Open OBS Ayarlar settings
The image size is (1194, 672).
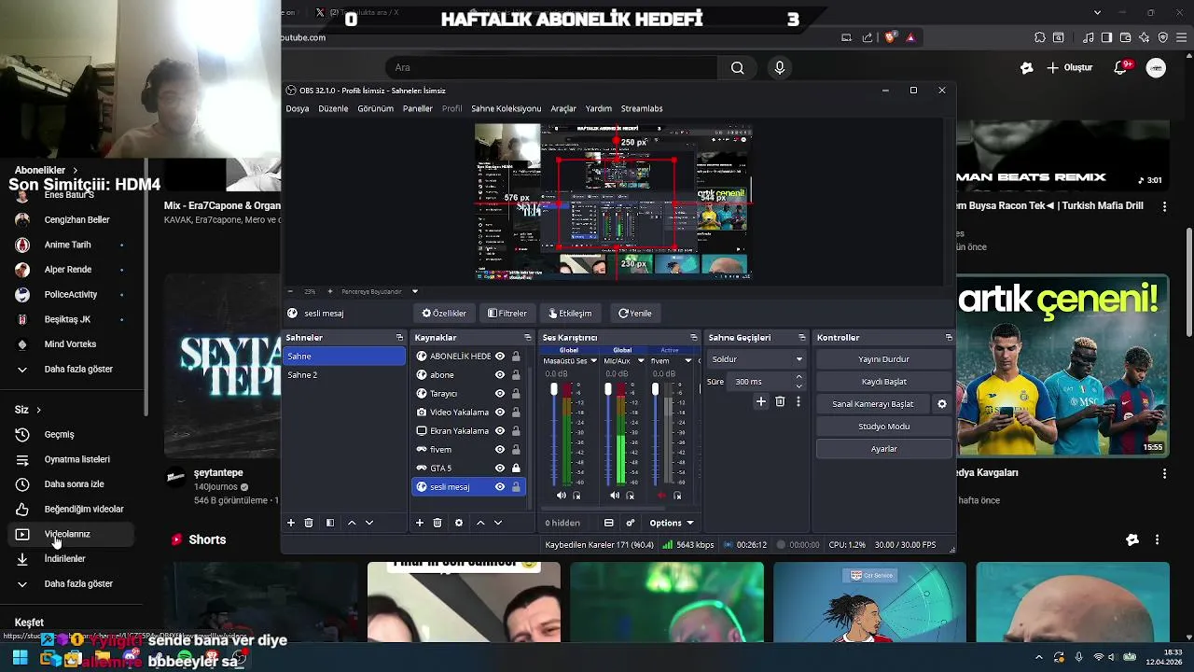click(x=883, y=449)
